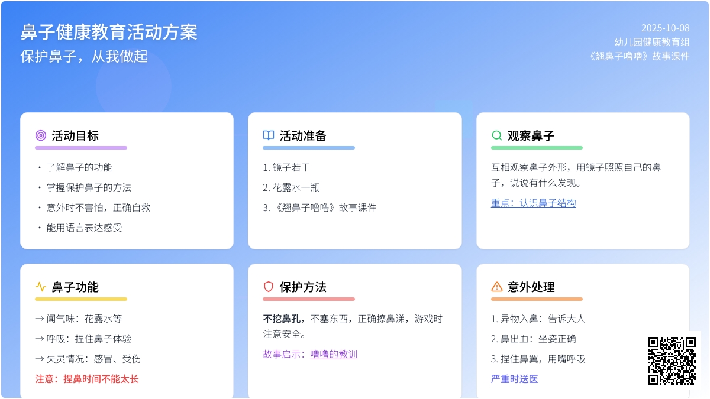710x399 pixels.
Task: Click the shield icon beside 保护方法
Action: tap(269, 287)
